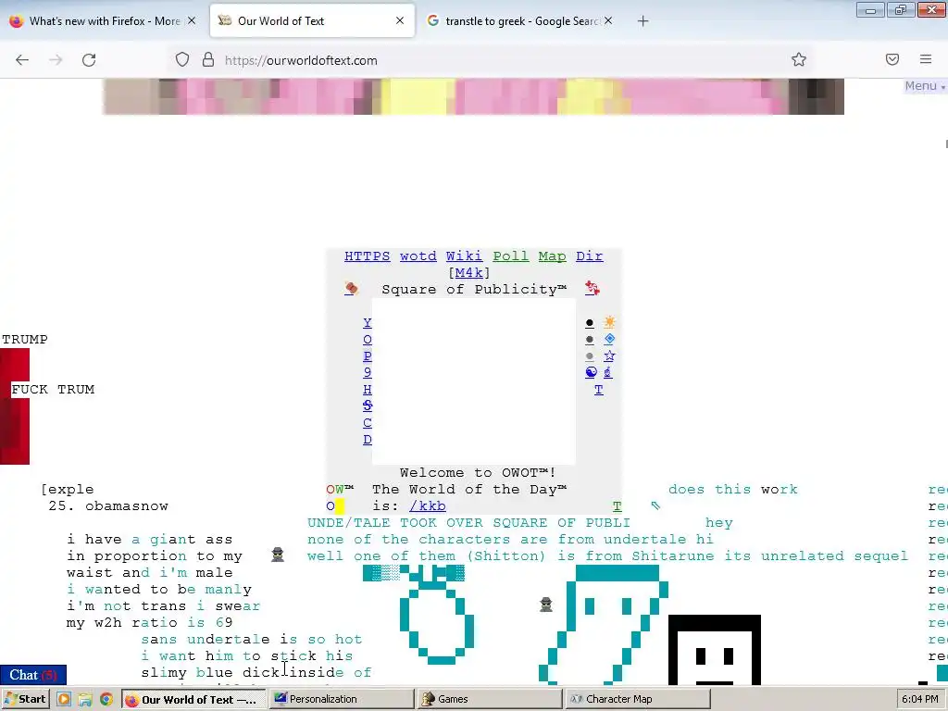Close the Our World of Text tab

point(400,20)
